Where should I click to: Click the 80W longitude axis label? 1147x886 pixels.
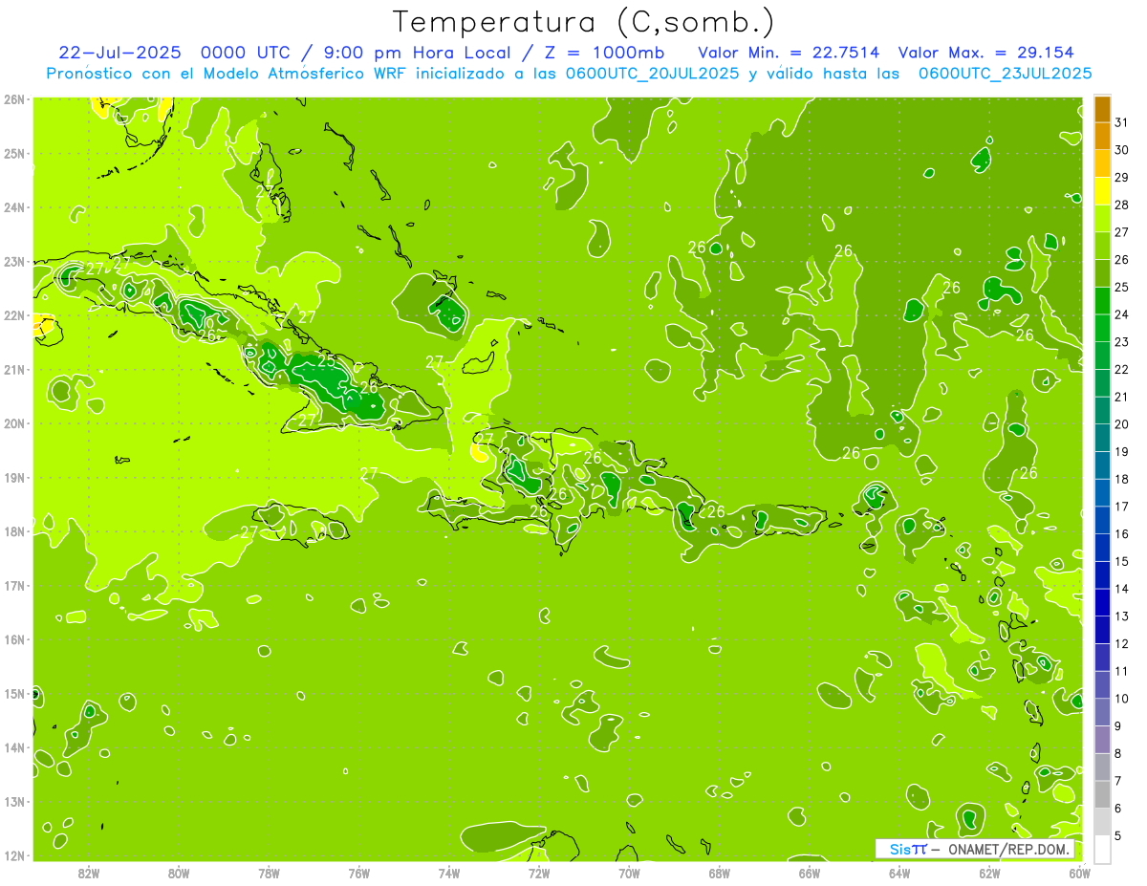(178, 872)
